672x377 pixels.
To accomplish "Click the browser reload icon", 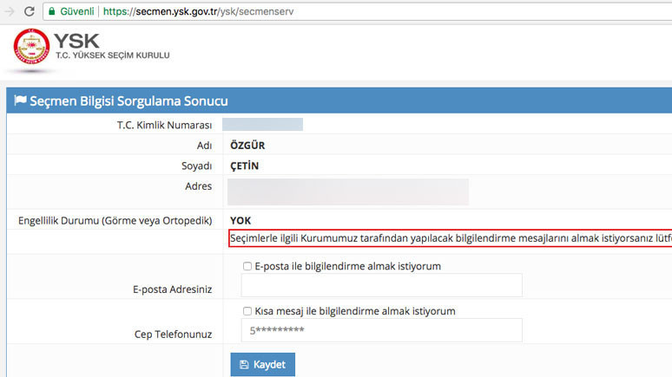I will tap(30, 11).
